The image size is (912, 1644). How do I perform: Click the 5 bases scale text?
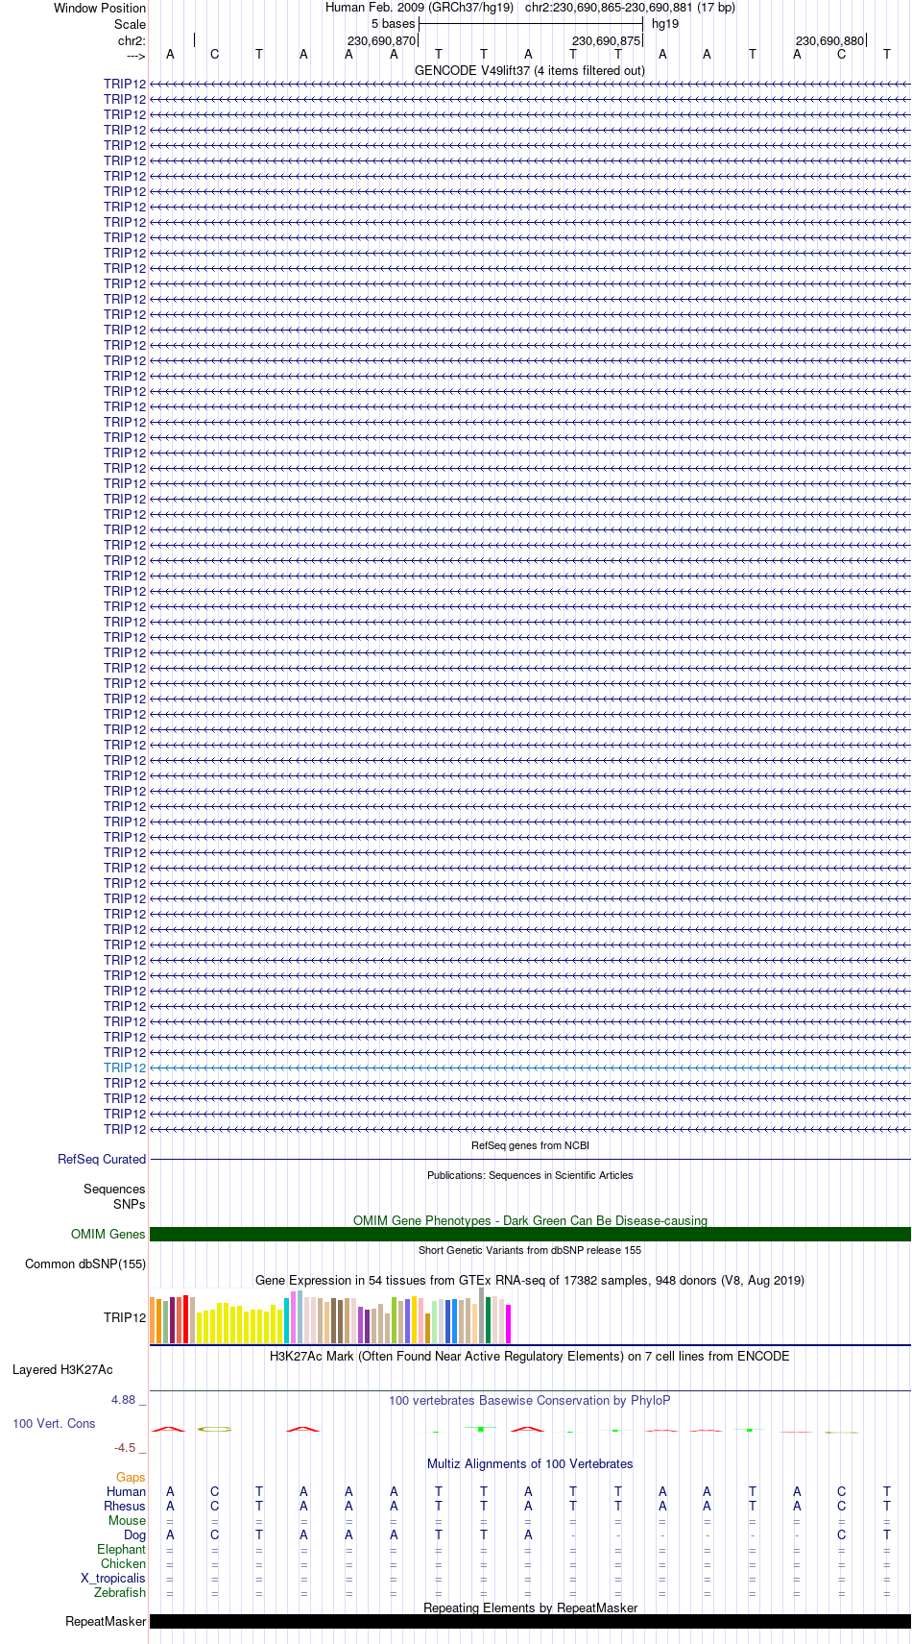pyautogui.click(x=394, y=24)
